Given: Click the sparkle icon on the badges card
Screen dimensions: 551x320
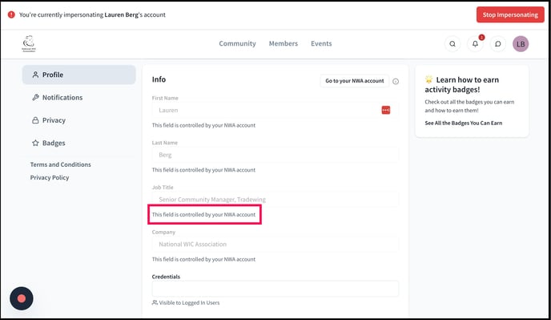Looking at the screenshot, I should 428,79.
